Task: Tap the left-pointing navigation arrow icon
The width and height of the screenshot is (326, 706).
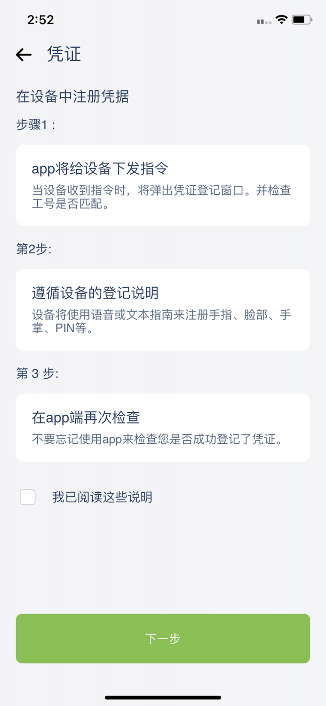Action: pyautogui.click(x=23, y=55)
